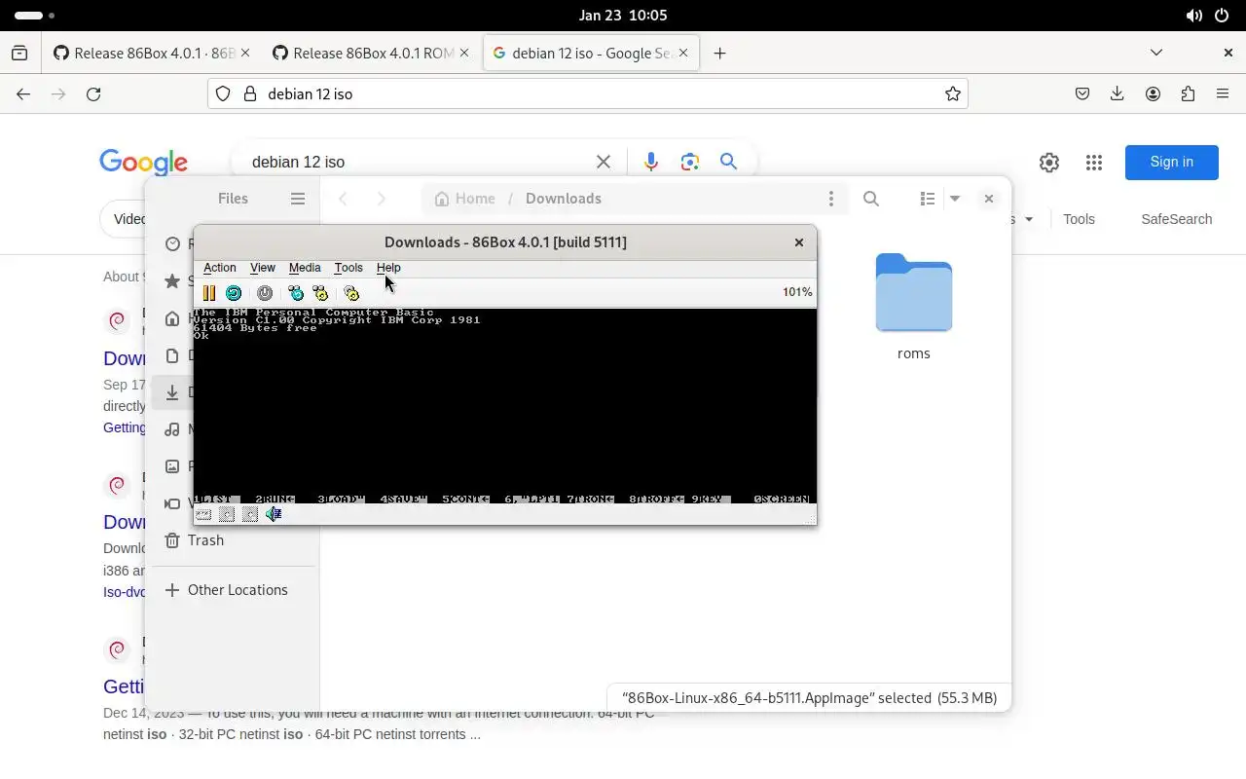The image size is (1246, 779).
Task: Reload the current browser page
Action: [93, 94]
